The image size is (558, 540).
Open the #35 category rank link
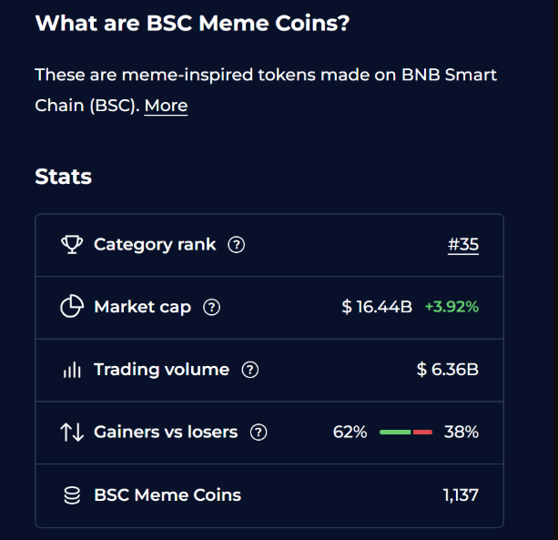tap(463, 245)
